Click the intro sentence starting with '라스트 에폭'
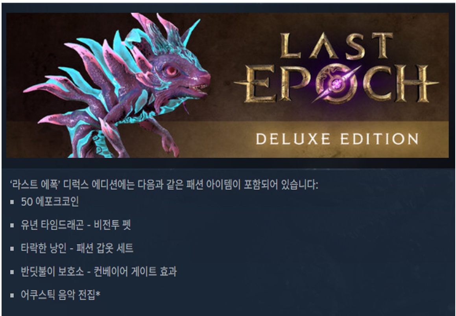 pyautogui.click(x=164, y=185)
